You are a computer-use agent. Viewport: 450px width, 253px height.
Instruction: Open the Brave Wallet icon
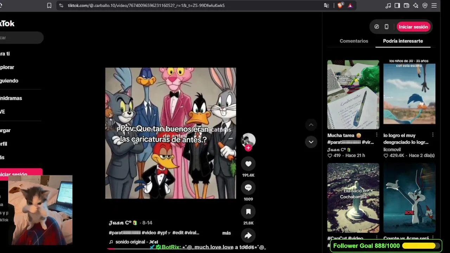tap(406, 5)
